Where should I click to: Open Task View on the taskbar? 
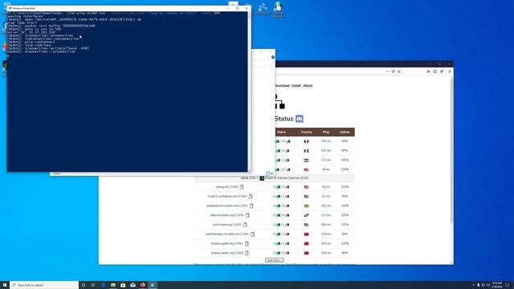(x=93, y=285)
